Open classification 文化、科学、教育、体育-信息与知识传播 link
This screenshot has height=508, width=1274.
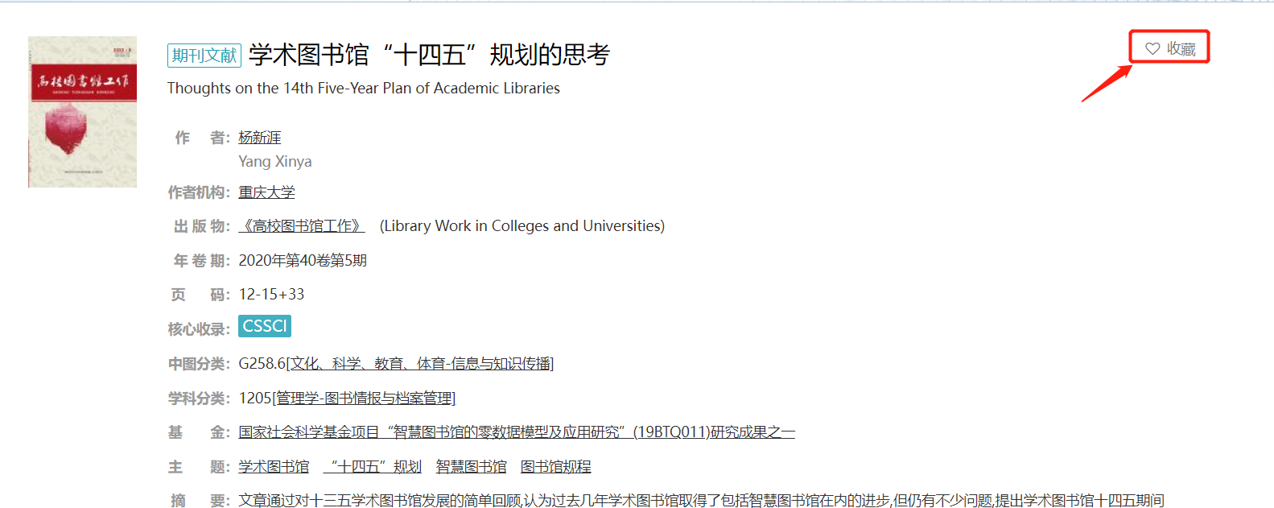click(x=421, y=364)
